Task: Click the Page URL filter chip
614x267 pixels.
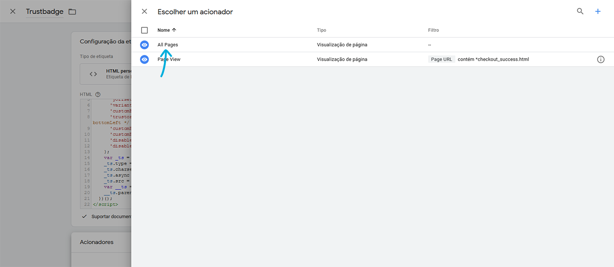Action: [441, 59]
